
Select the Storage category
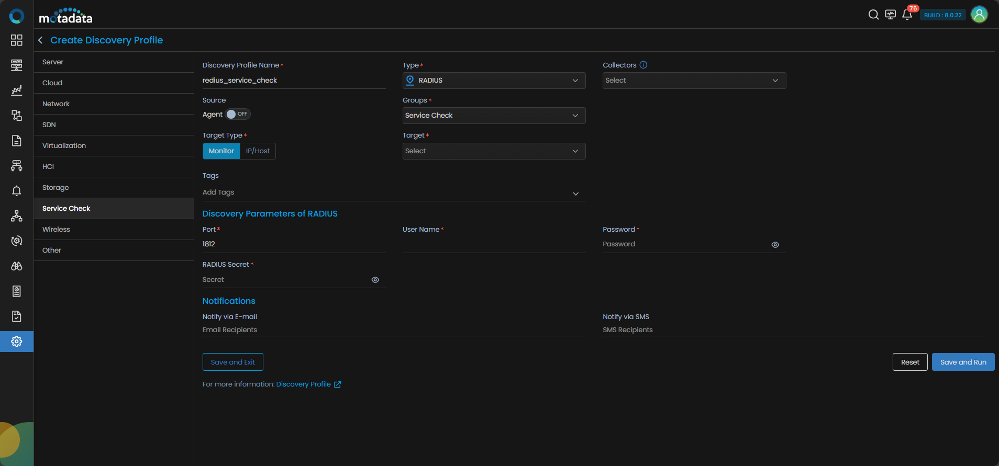pyautogui.click(x=114, y=188)
